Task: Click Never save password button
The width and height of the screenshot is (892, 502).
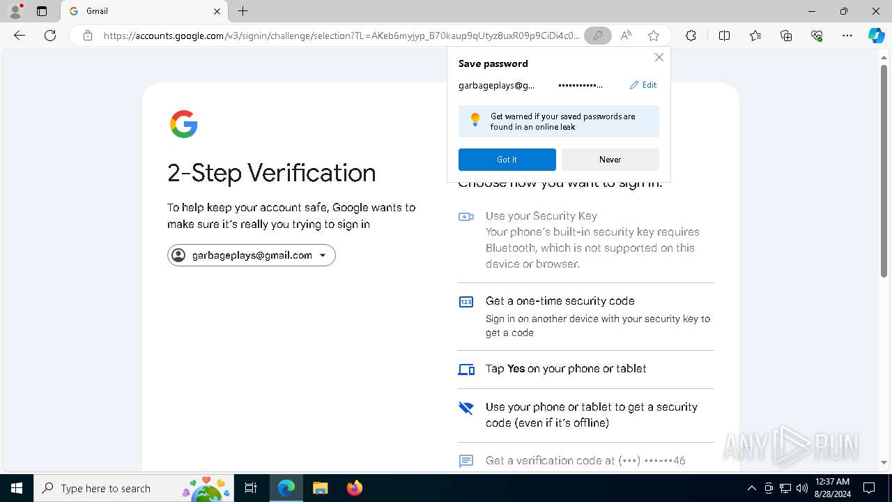Action: tap(610, 160)
